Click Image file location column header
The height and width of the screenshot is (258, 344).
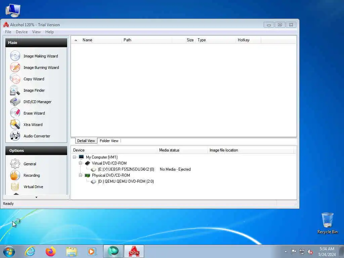pos(250,150)
